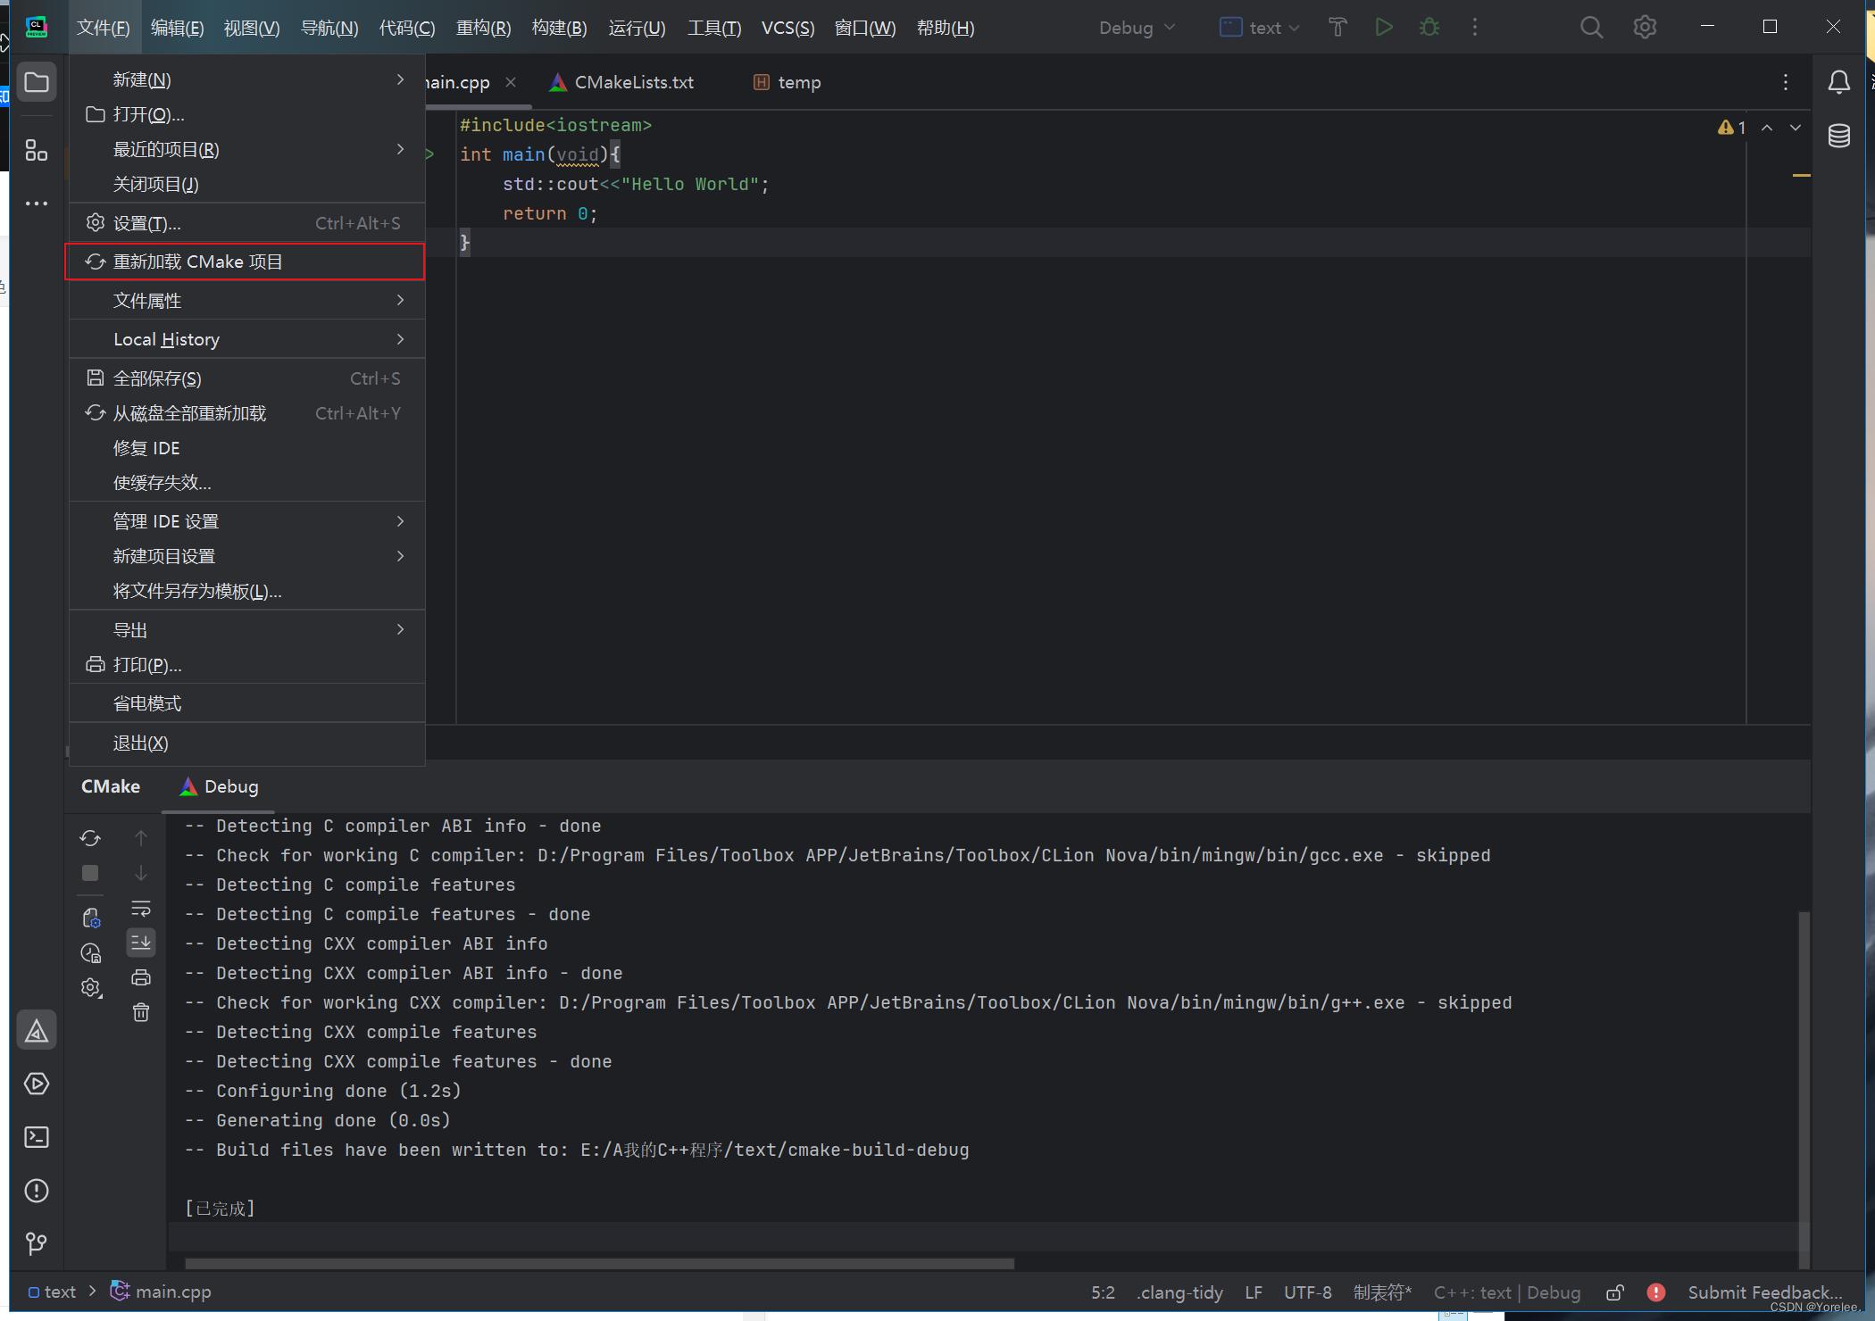The height and width of the screenshot is (1321, 1875).
Task: Reload CMake project in CMake panel
Action: [x=90, y=838]
